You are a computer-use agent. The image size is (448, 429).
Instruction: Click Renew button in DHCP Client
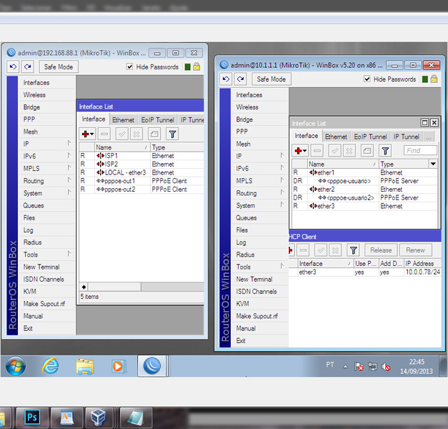point(415,250)
